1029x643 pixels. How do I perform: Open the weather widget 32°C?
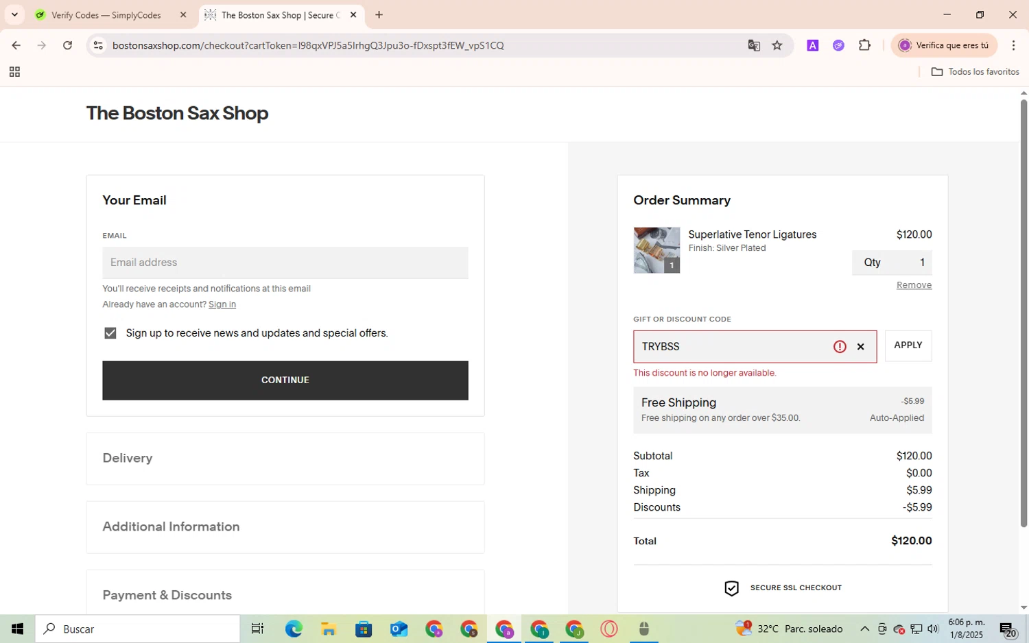[789, 629]
